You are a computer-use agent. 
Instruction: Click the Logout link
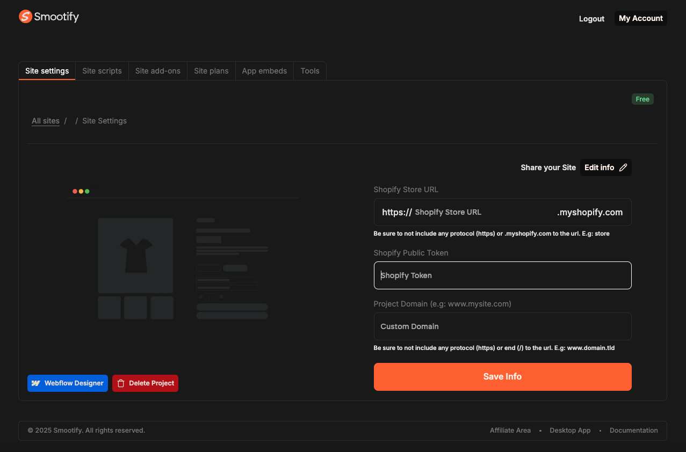click(x=591, y=19)
